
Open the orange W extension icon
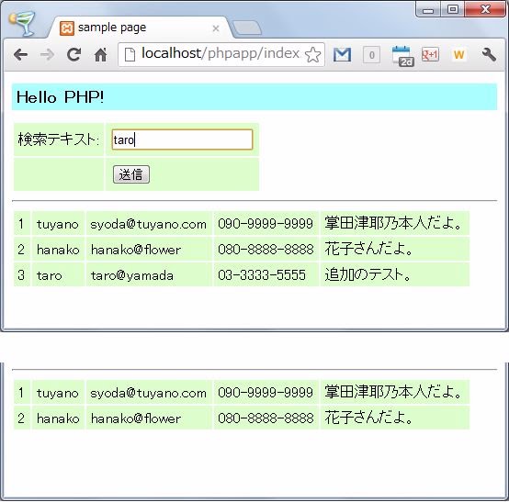pos(458,55)
